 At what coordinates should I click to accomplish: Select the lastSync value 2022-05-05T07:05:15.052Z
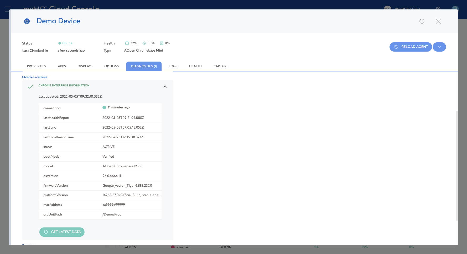point(123,128)
